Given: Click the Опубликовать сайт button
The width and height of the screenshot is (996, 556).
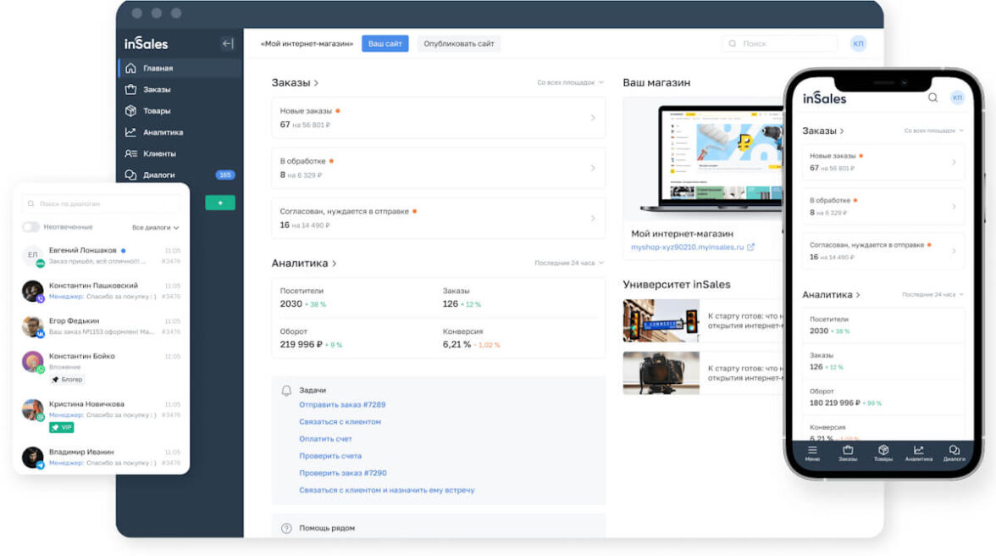Looking at the screenshot, I should point(458,43).
